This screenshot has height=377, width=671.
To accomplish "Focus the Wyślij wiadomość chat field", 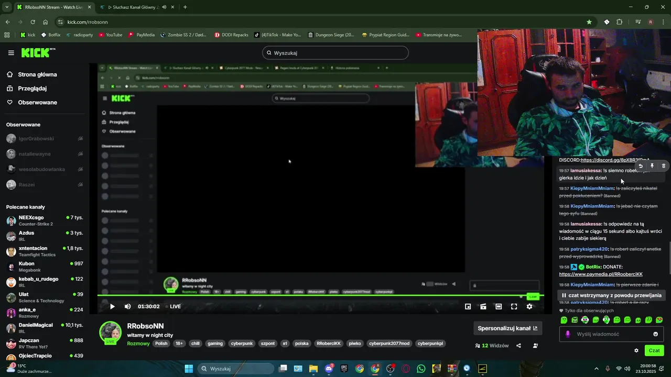I will pos(611,334).
